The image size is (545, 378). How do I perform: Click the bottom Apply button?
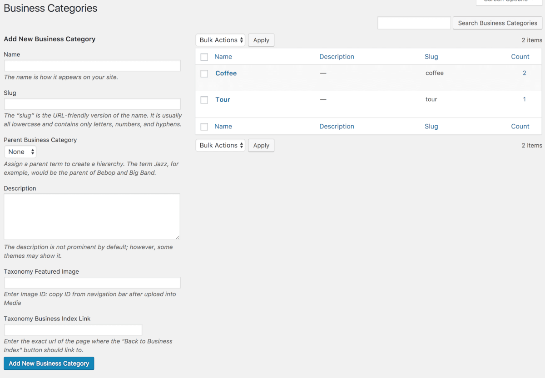pyautogui.click(x=261, y=145)
